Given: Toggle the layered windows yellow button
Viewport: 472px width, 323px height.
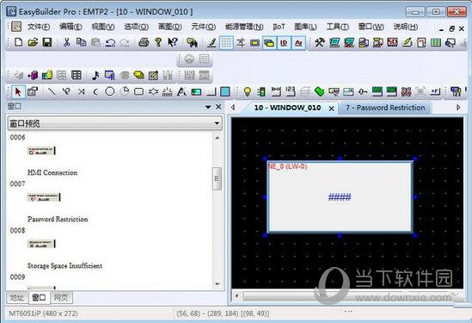Looking at the screenshot, I should pyautogui.click(x=269, y=42).
